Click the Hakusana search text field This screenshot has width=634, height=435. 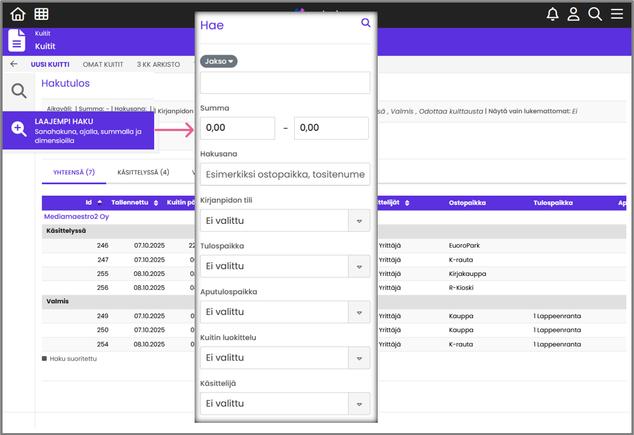pyautogui.click(x=285, y=175)
